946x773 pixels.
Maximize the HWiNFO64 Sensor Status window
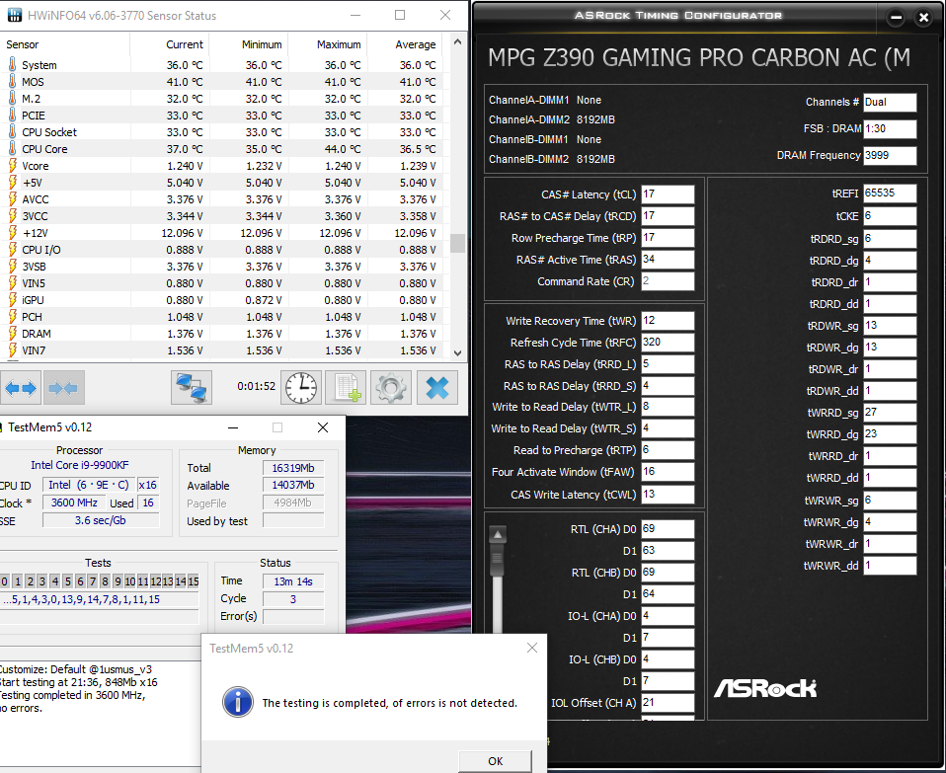click(x=399, y=15)
